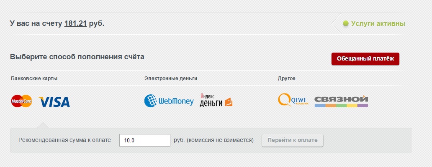
Task: Click the Перейти к оплате button
Action: (292, 140)
